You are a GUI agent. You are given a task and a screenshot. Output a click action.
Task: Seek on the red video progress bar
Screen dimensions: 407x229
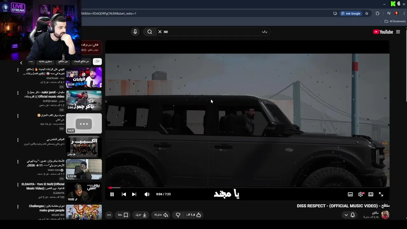tap(247, 188)
